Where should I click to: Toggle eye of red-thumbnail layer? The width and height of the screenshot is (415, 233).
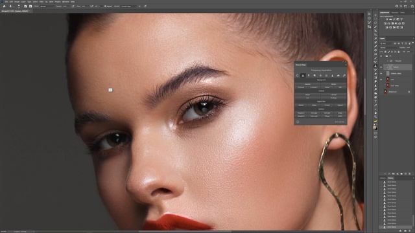(x=381, y=79)
